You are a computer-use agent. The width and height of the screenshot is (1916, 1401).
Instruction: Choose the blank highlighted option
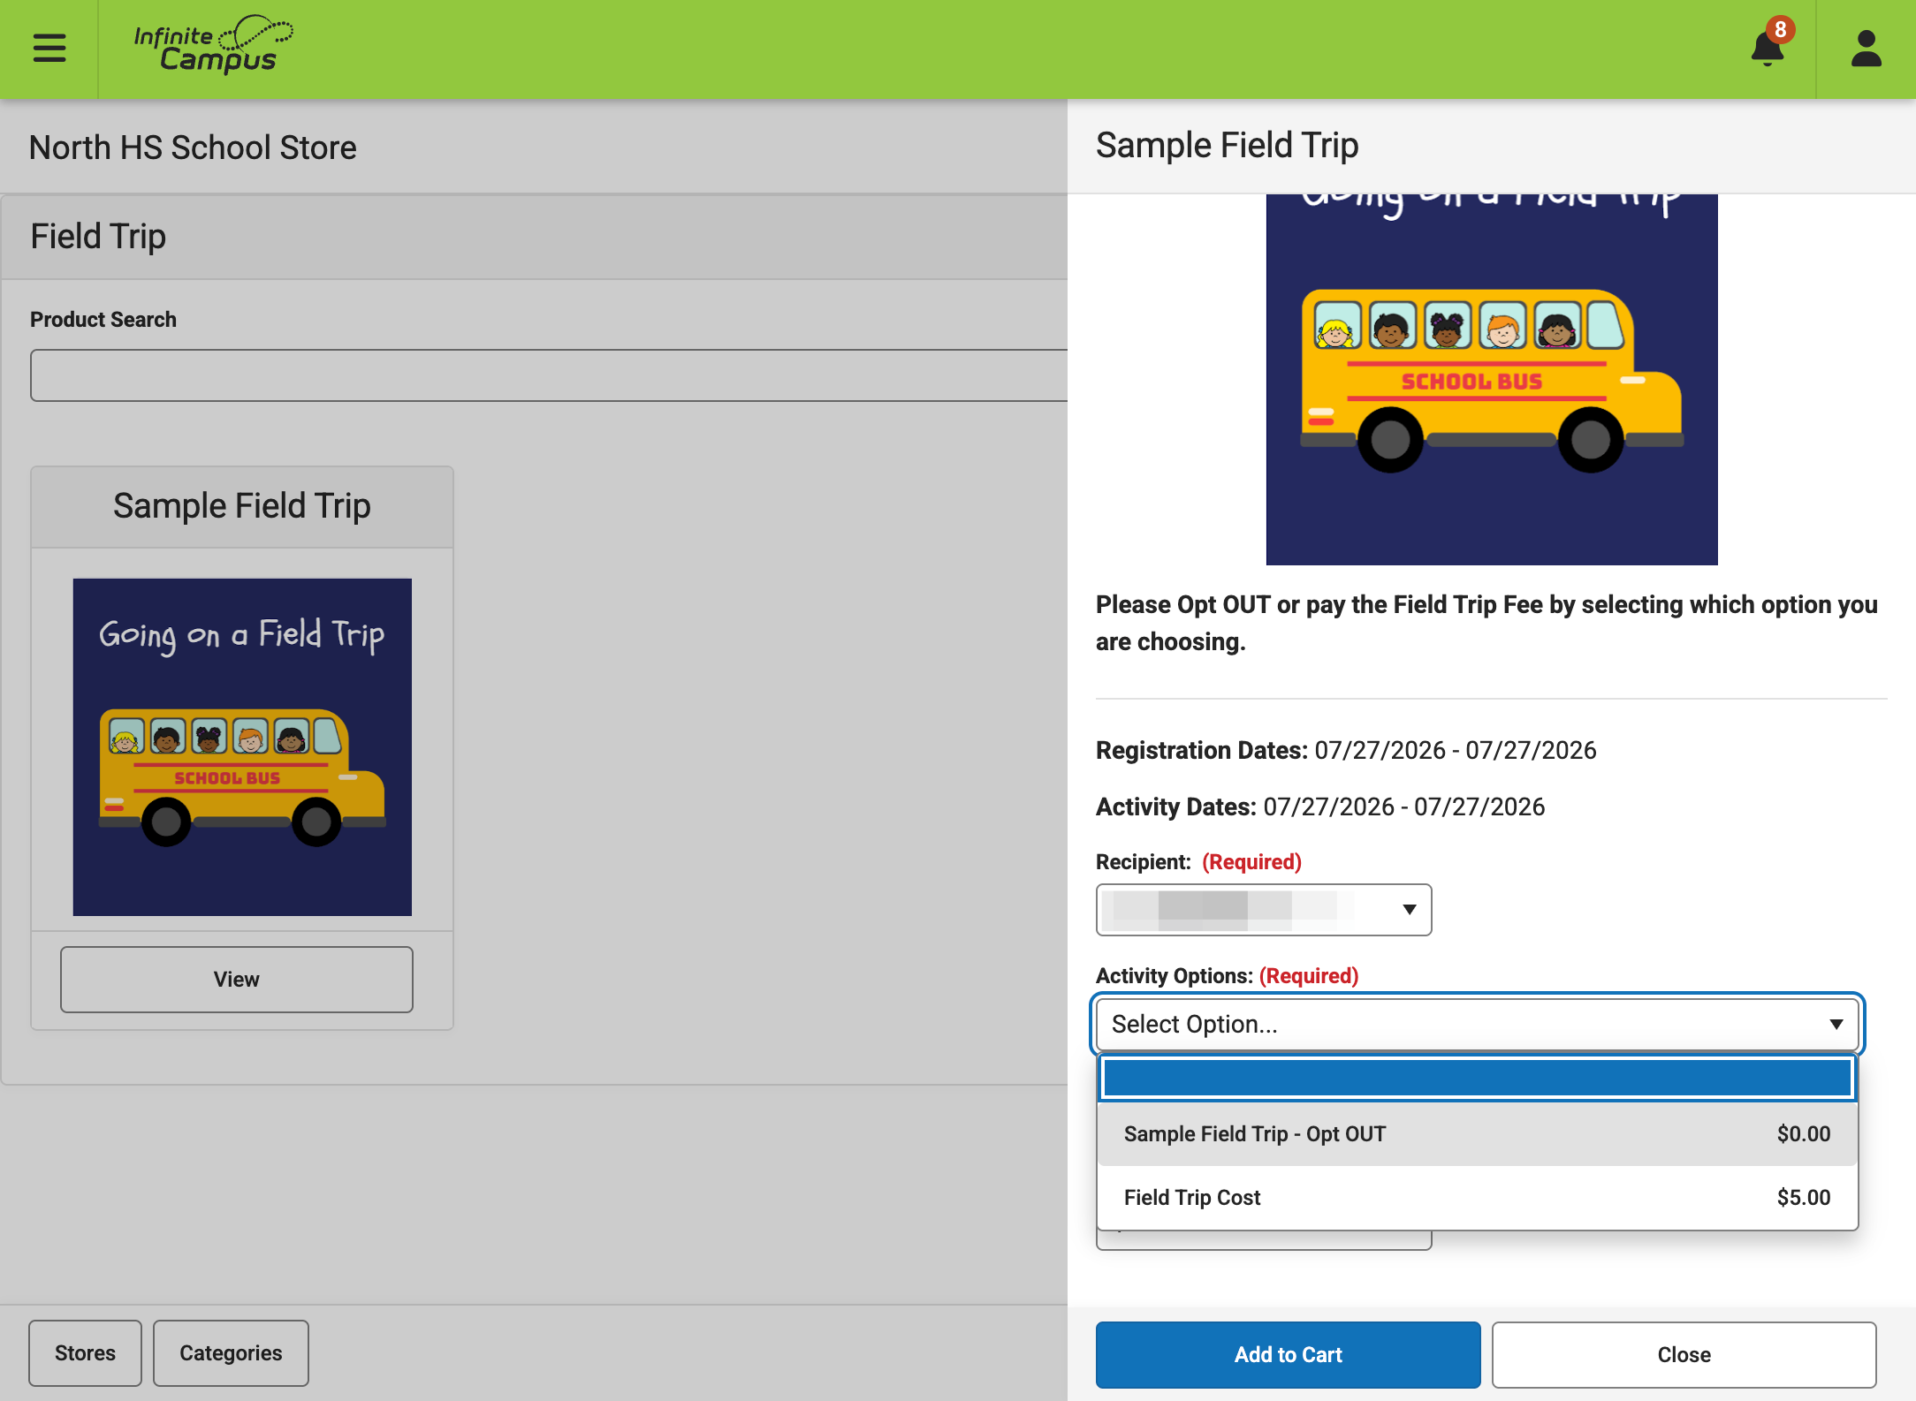pyautogui.click(x=1478, y=1078)
